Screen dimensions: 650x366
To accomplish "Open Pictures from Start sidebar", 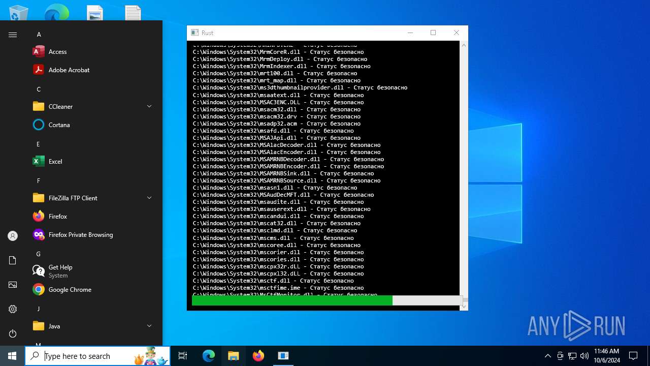I will click(x=13, y=285).
